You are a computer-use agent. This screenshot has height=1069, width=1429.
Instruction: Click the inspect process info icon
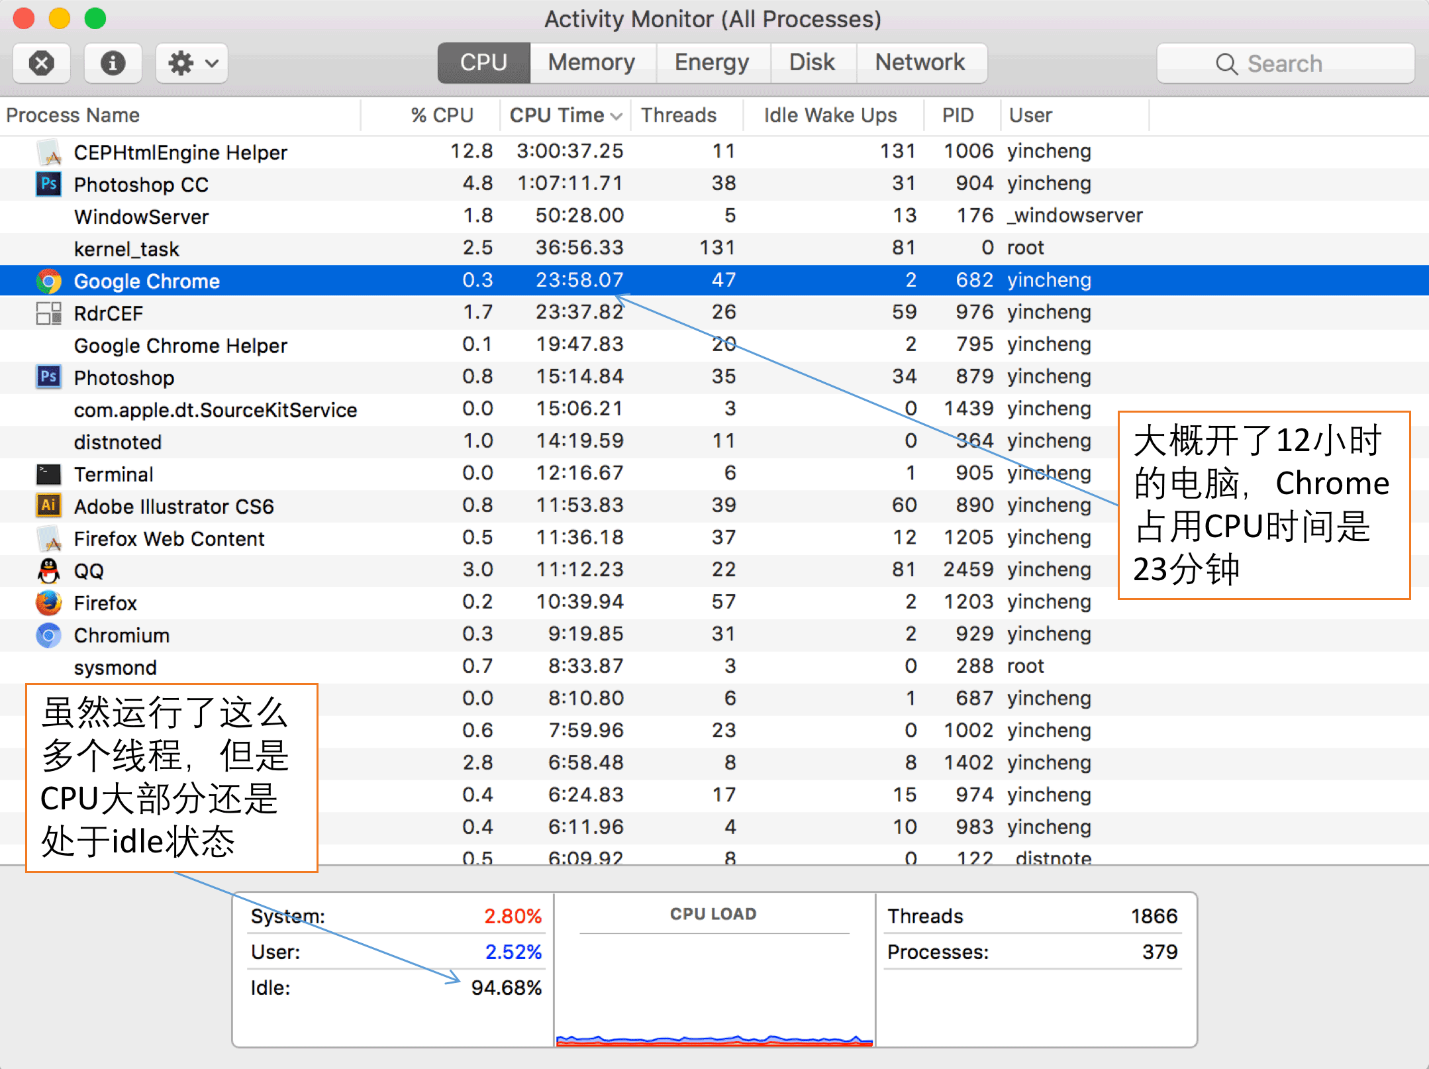point(113,64)
